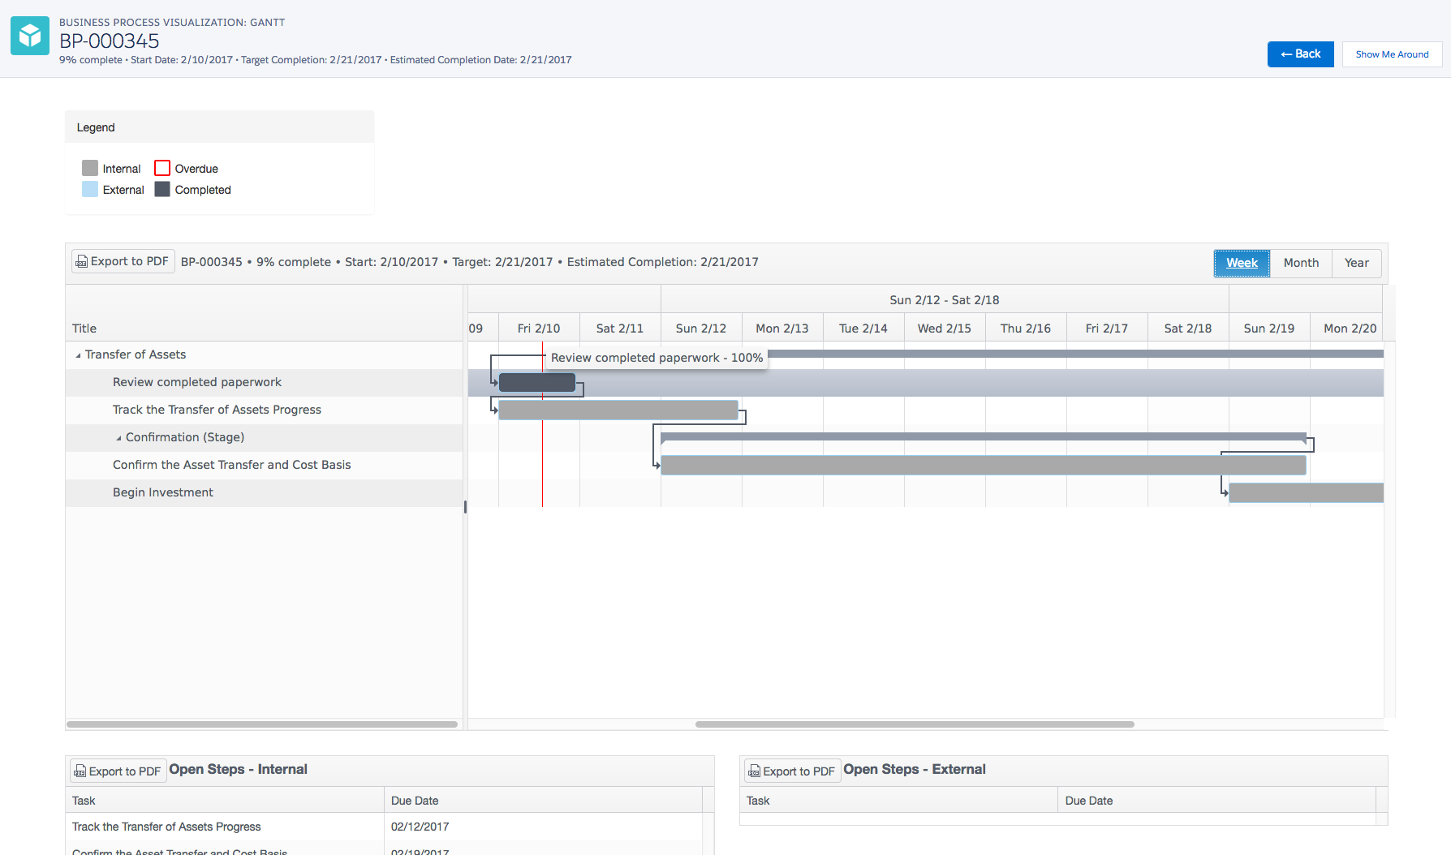1451x855 pixels.
Task: Click the Completed legend color swatch
Action: pos(162,189)
